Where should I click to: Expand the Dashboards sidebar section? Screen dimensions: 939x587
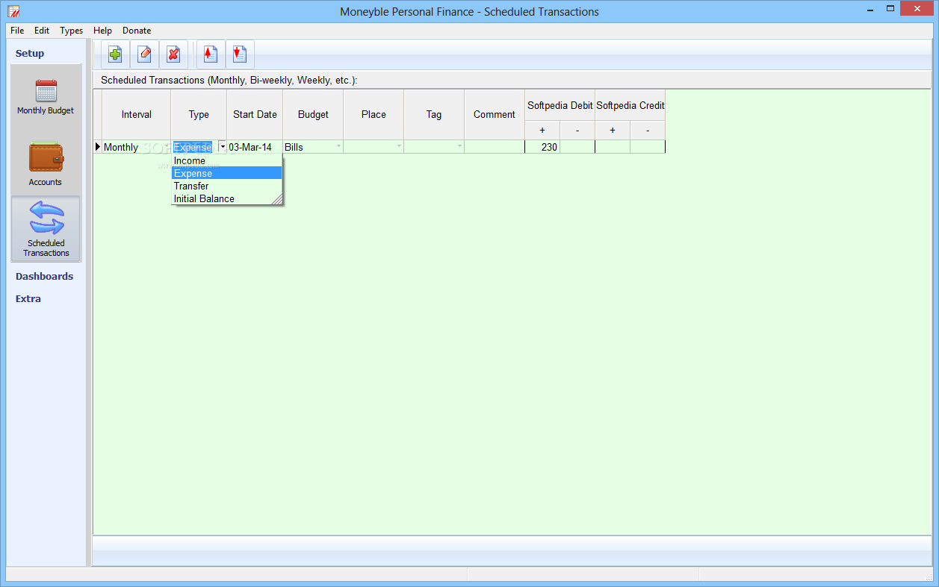tap(44, 276)
